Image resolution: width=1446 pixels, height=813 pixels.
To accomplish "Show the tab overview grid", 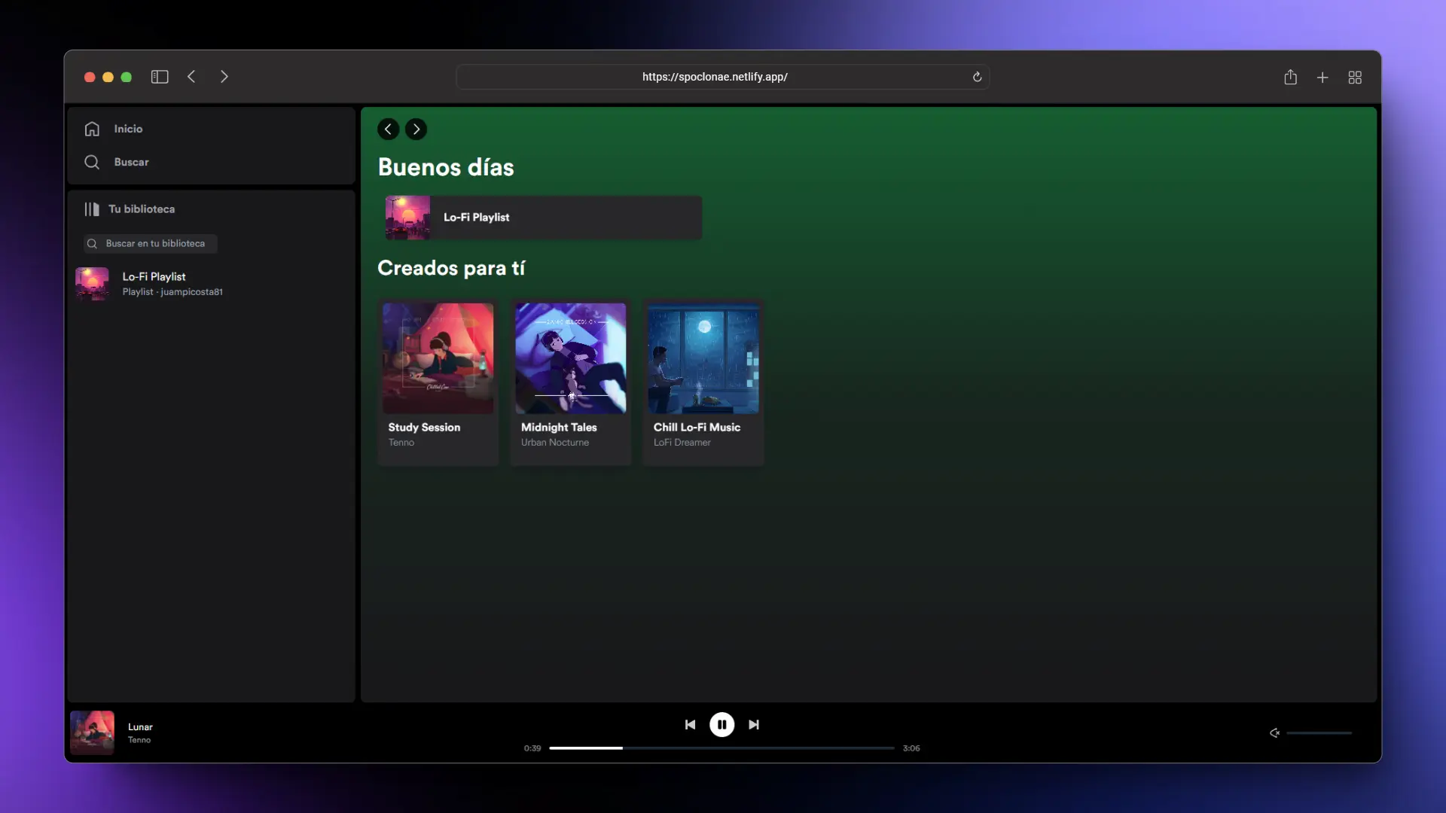I will point(1355,77).
